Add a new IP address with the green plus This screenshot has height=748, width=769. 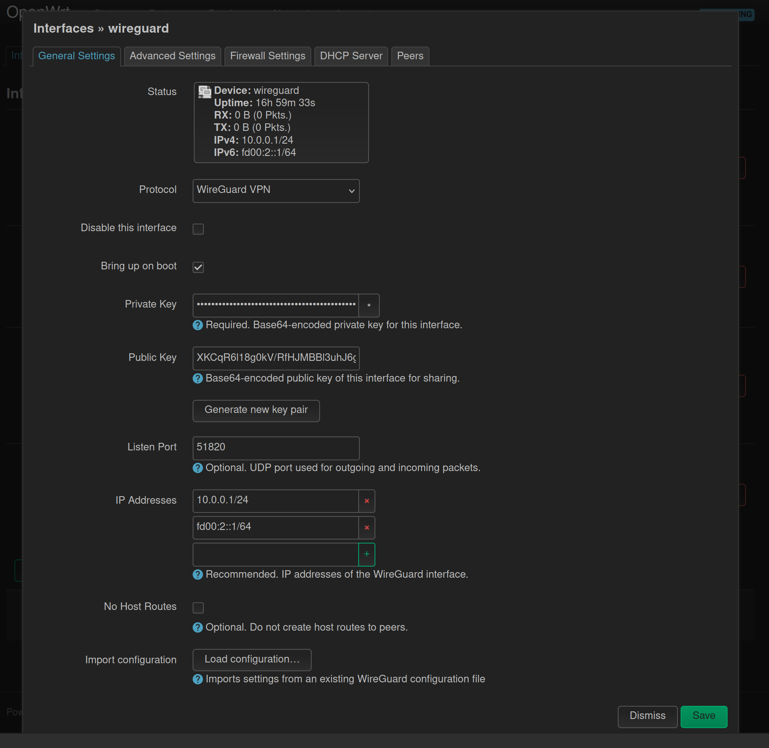click(x=367, y=554)
